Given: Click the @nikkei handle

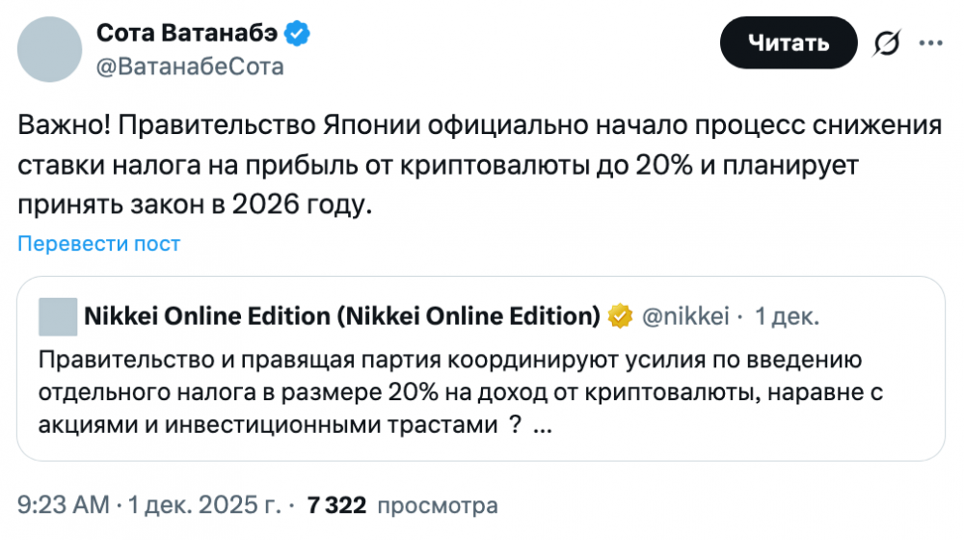Looking at the screenshot, I should 685,315.
